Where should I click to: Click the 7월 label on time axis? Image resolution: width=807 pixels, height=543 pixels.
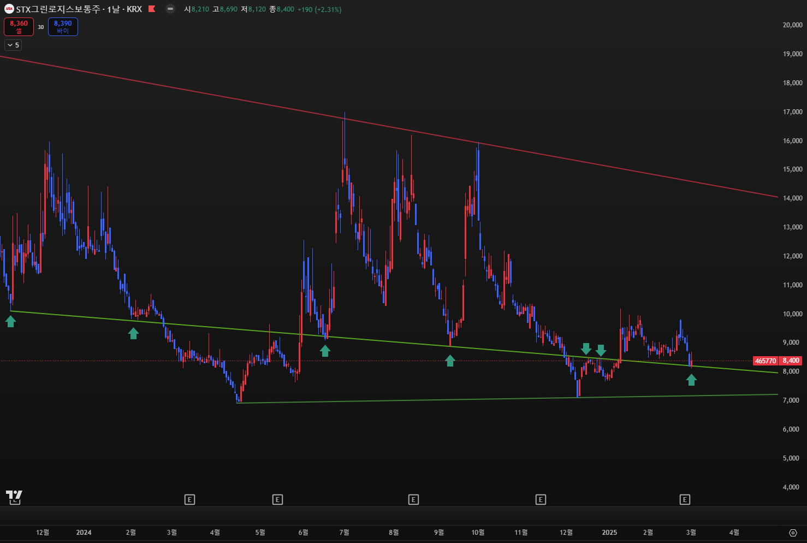344,533
